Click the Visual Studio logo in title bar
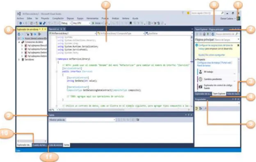The width and height of the screenshot is (256, 162). [x=19, y=13]
